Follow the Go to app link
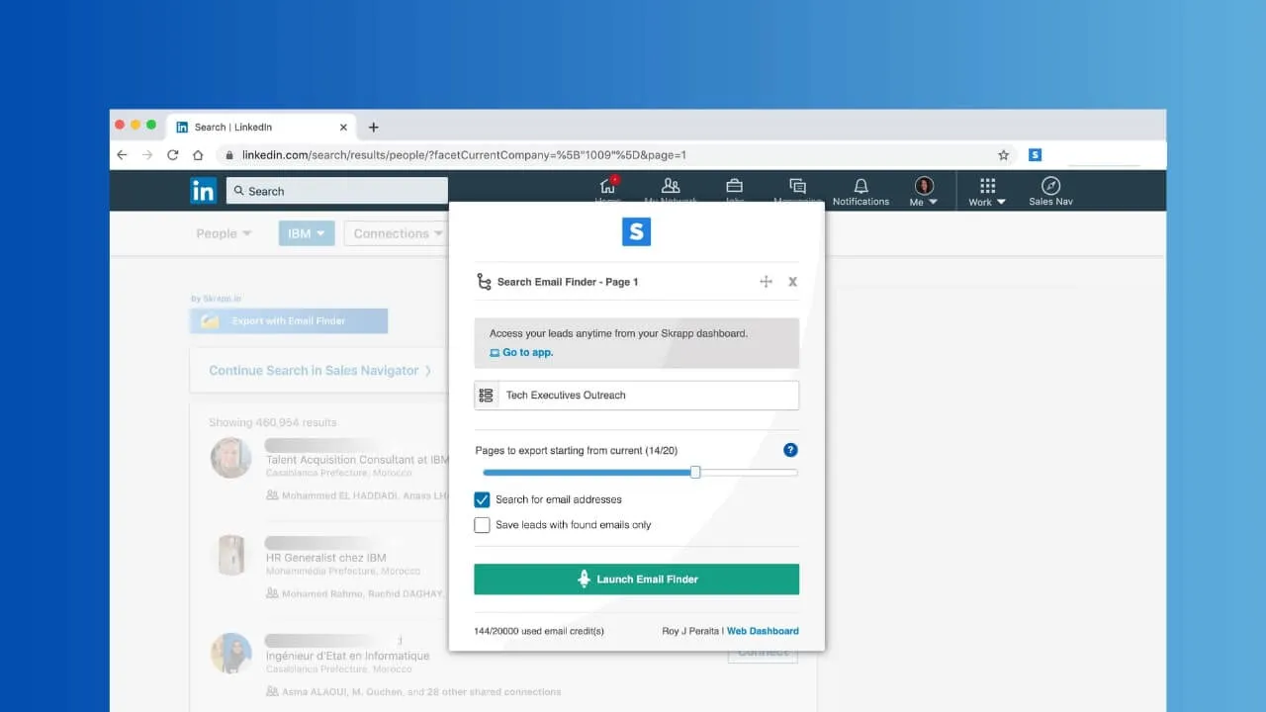 click(521, 352)
